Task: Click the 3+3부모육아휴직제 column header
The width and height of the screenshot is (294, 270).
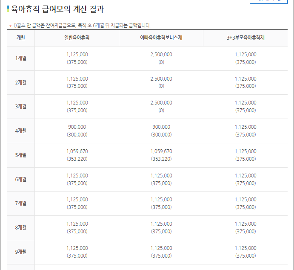Action: (x=245, y=38)
